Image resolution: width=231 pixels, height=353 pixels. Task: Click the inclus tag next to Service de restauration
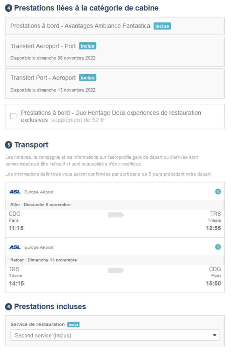pos(73,324)
